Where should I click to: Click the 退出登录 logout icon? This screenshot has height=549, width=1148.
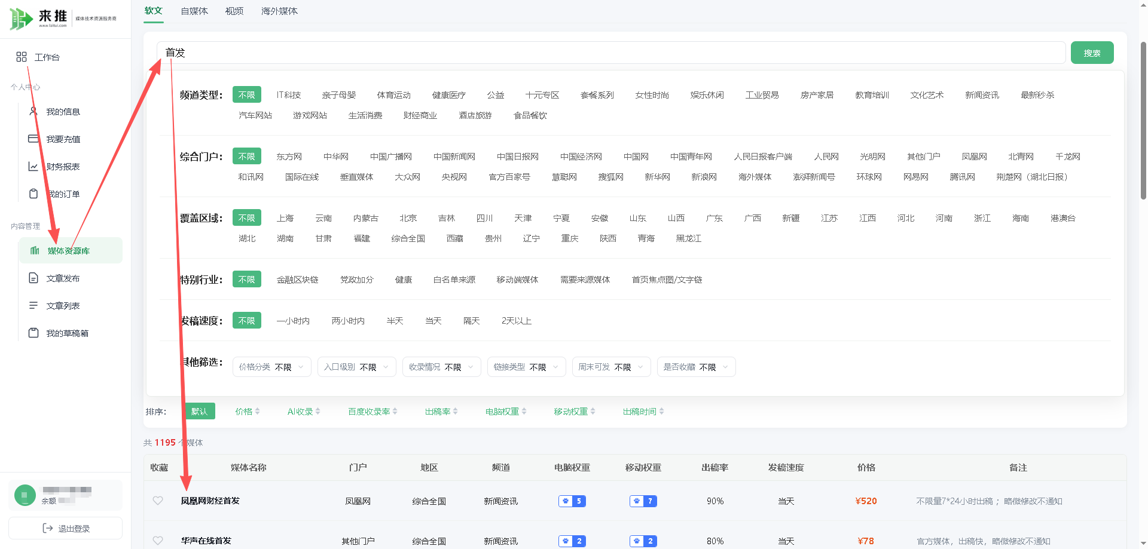[x=48, y=528]
